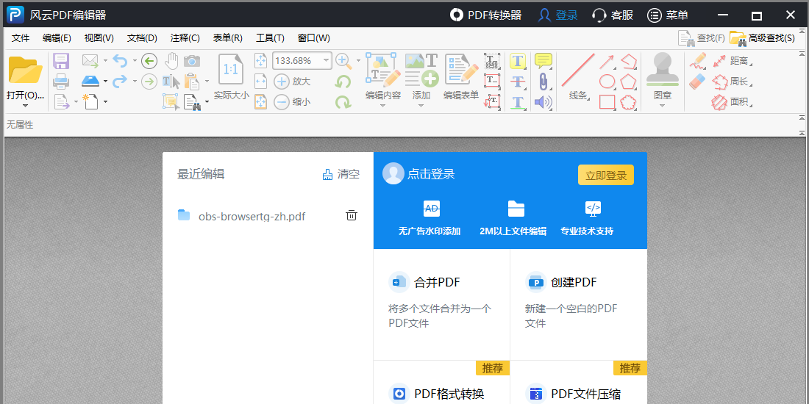Open the 文件 menu
Viewport: 809px width, 404px height.
[x=21, y=38]
